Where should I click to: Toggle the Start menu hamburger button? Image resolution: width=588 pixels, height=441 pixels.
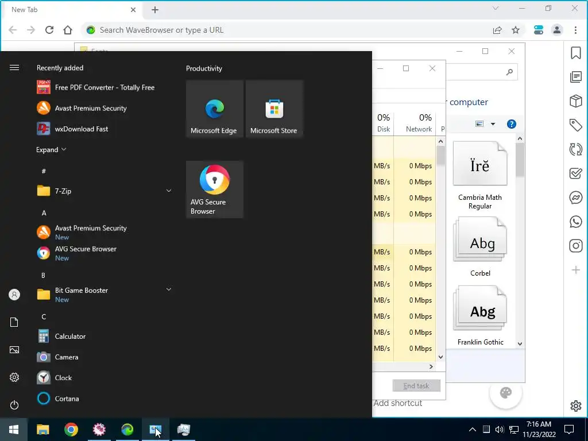[x=14, y=68]
